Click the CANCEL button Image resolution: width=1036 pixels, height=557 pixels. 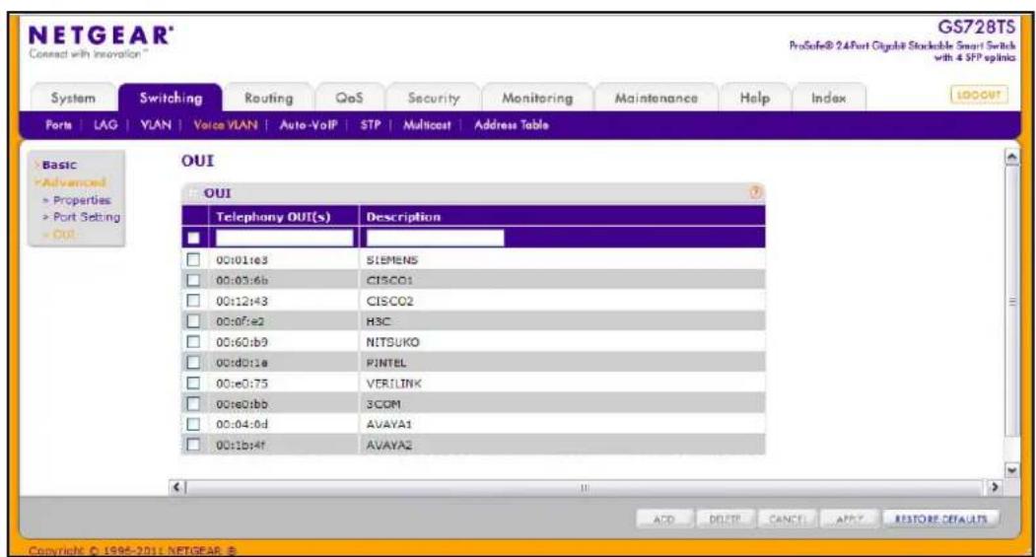tap(787, 520)
